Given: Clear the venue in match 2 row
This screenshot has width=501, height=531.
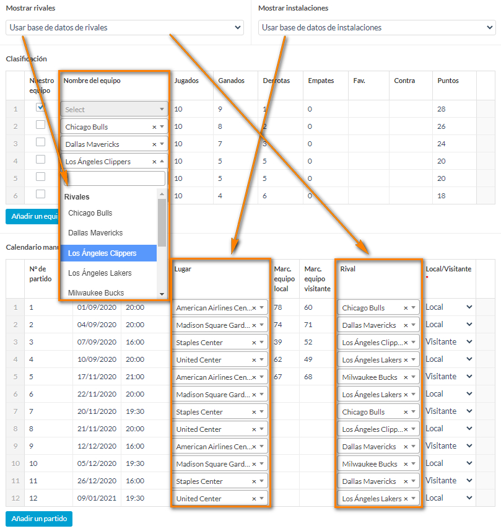Looking at the screenshot, I should (255, 325).
